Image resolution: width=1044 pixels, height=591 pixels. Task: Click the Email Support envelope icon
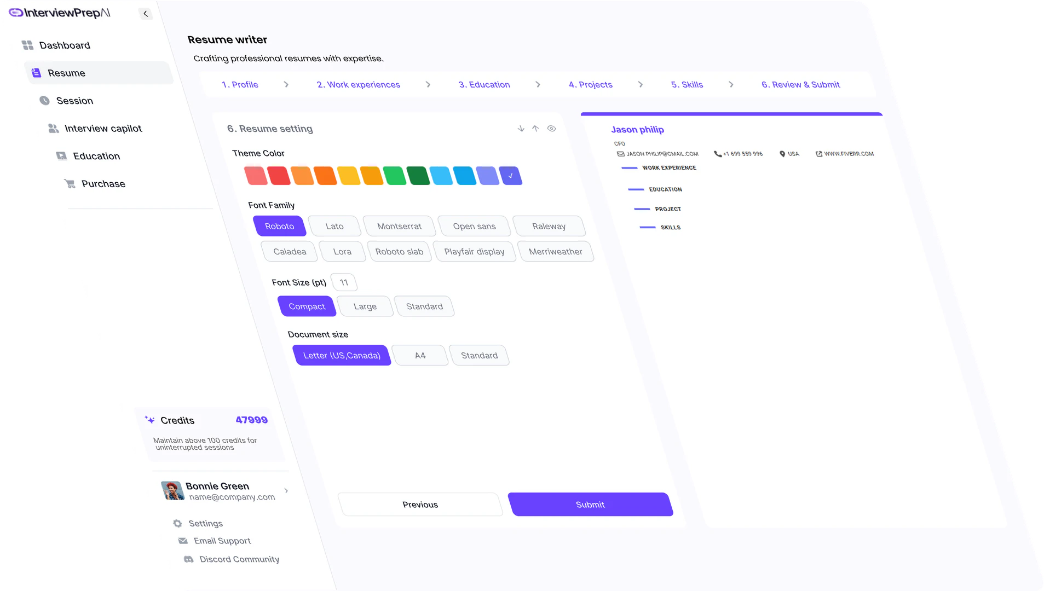[x=183, y=541]
